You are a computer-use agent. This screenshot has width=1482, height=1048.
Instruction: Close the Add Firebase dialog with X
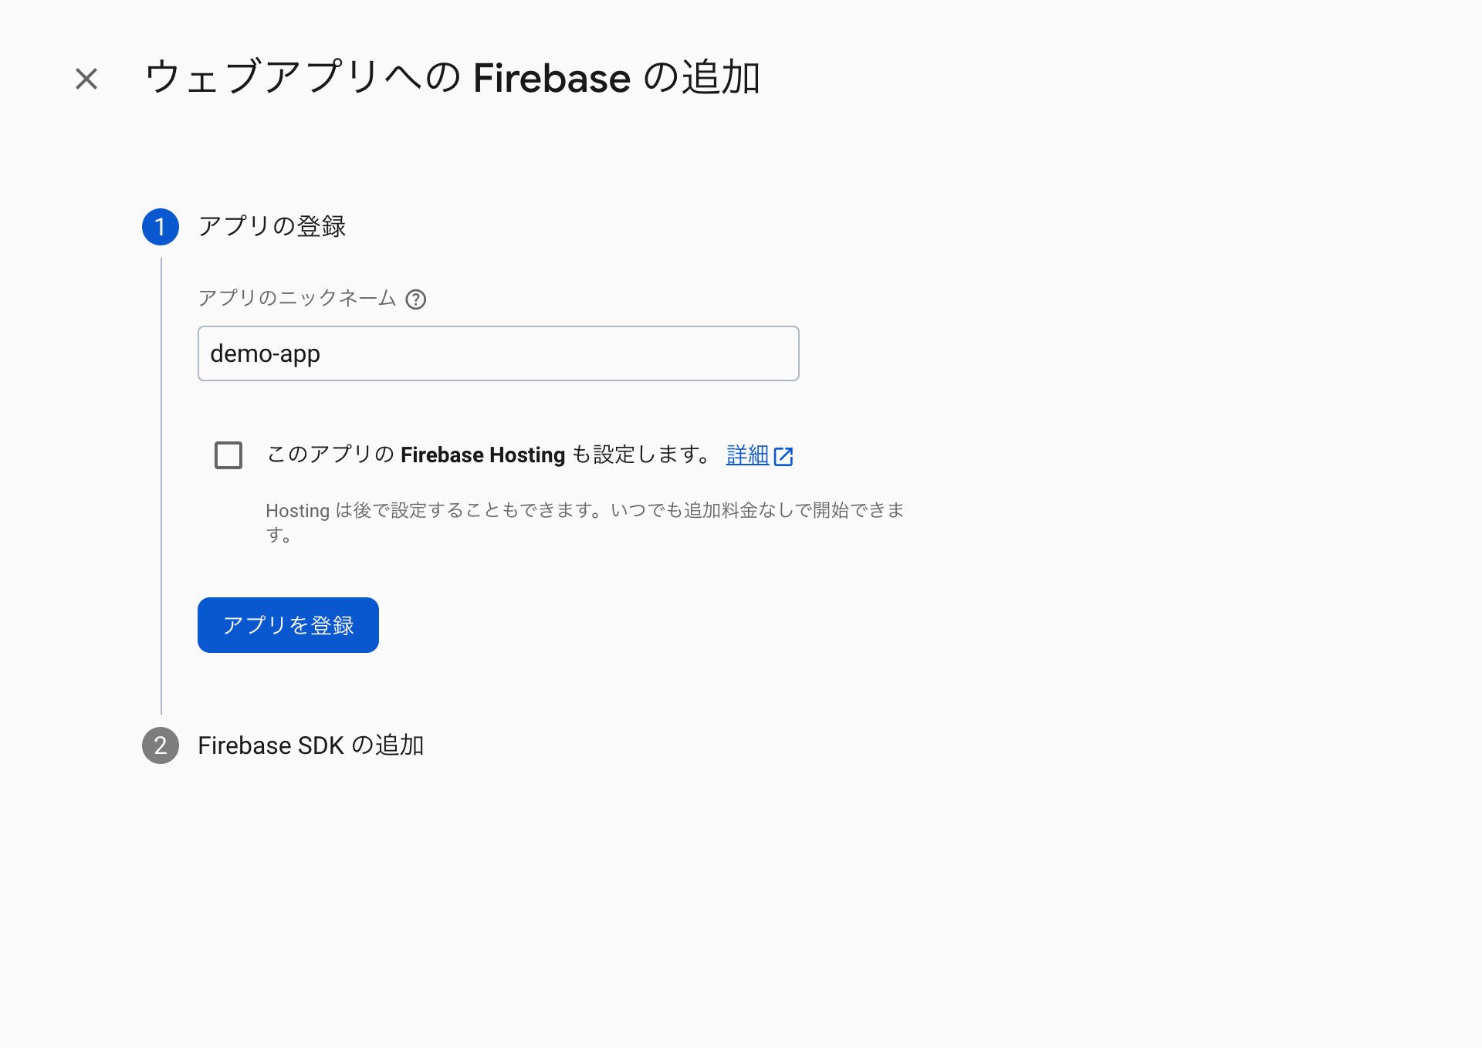pos(86,79)
